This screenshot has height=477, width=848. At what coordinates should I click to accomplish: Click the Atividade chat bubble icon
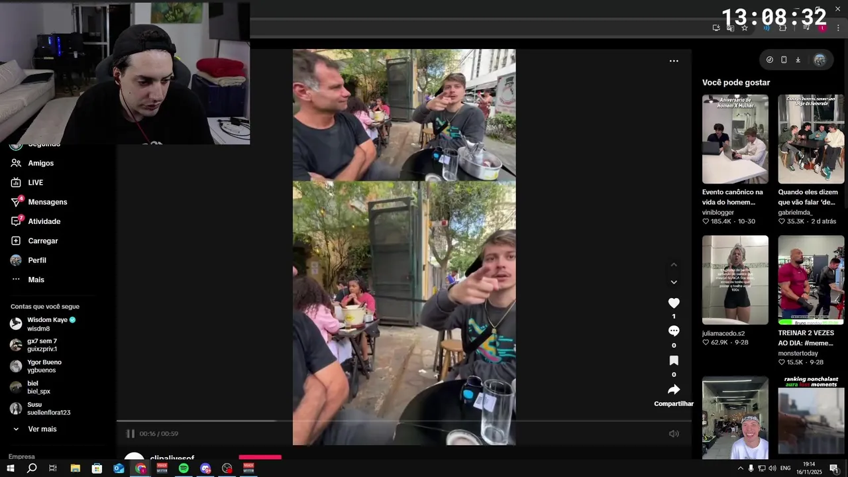pos(16,221)
